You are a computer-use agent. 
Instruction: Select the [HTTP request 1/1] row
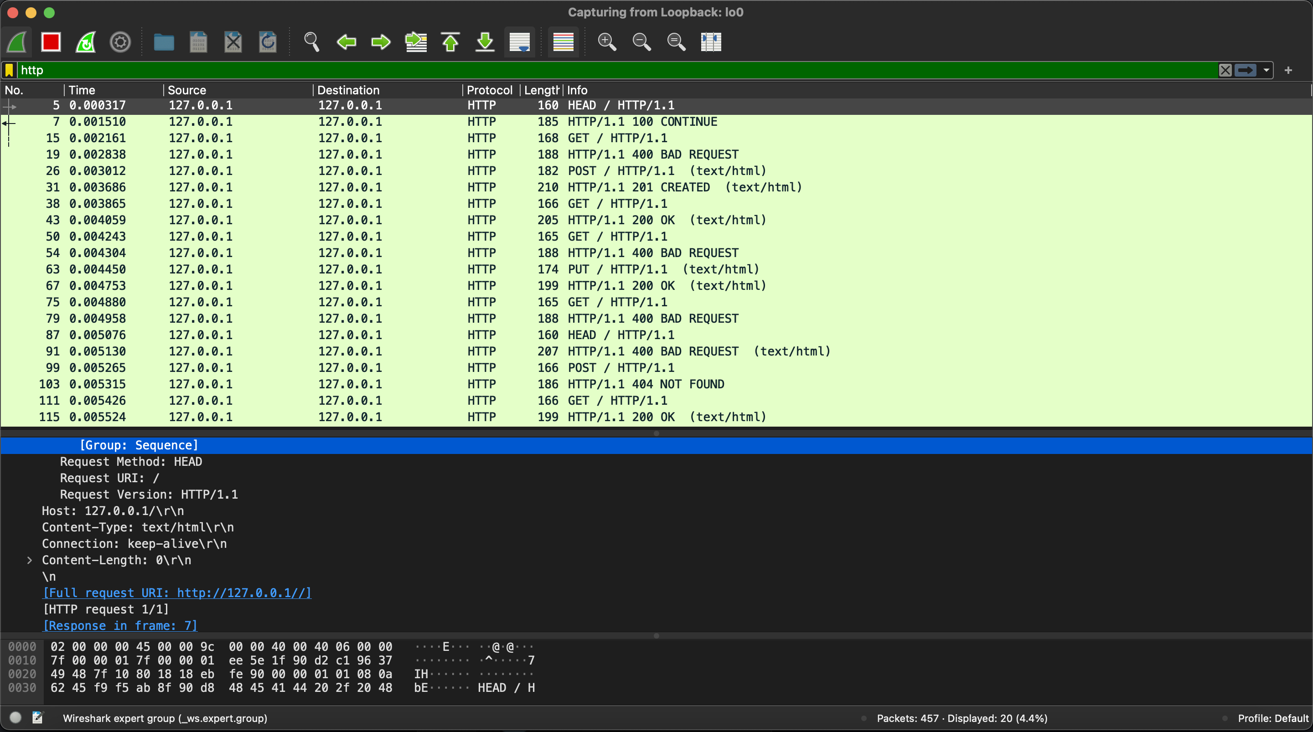656,609
